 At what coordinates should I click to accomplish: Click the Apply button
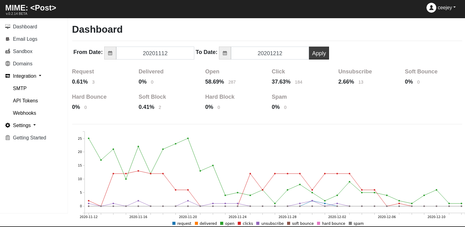(x=319, y=53)
